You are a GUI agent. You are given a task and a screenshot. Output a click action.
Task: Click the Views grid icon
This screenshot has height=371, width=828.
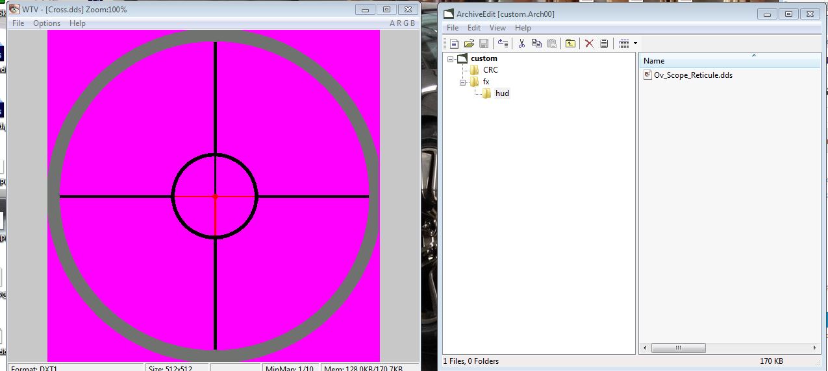pyautogui.click(x=624, y=43)
